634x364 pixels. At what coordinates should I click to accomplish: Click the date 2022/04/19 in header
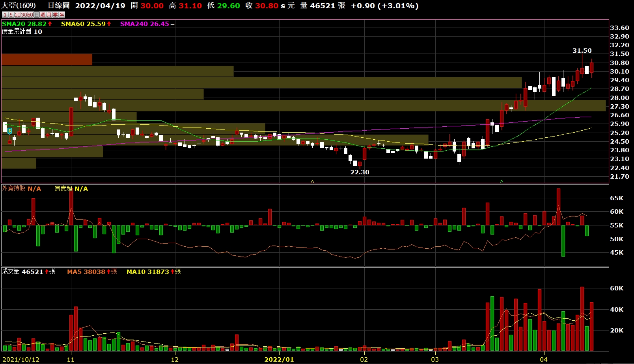coord(100,6)
